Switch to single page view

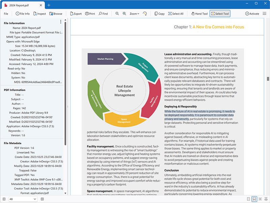click(x=248, y=199)
